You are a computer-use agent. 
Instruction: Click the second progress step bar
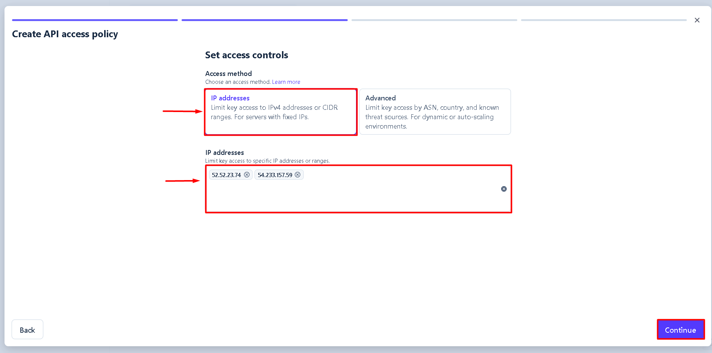pos(265,20)
